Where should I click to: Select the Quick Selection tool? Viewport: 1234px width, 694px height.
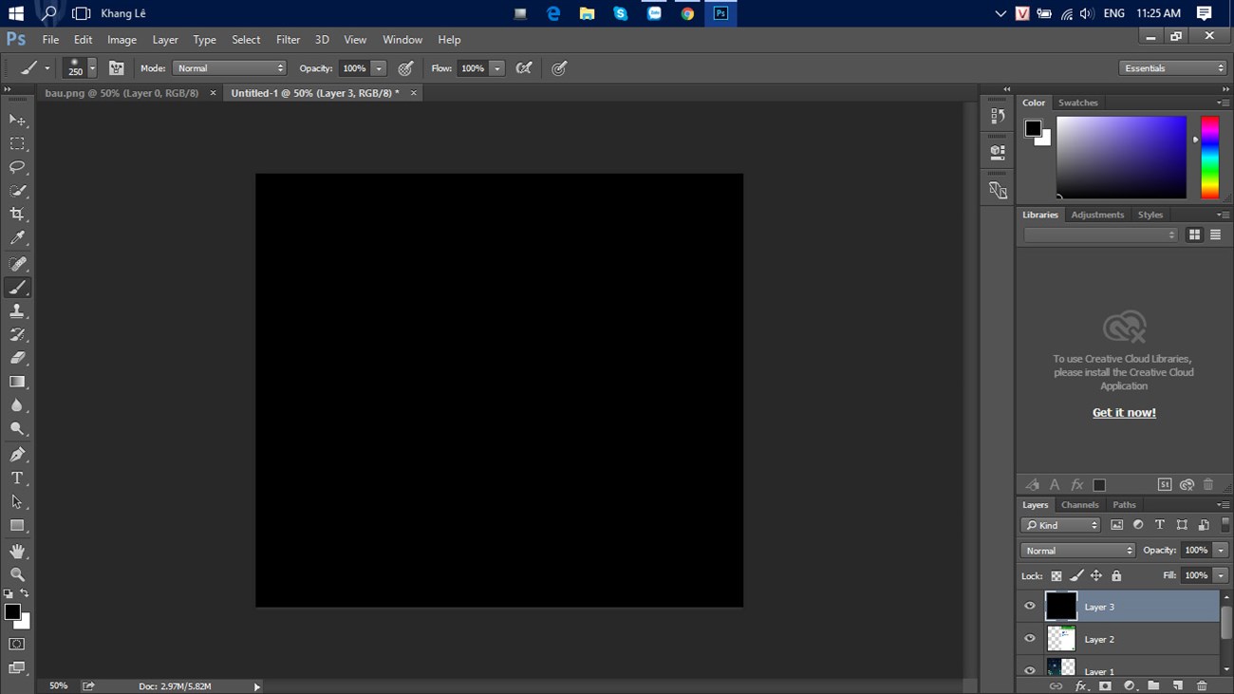(17, 191)
